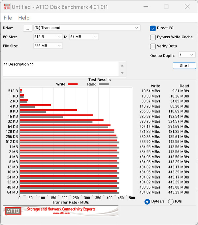Screen dimensions: 198x225
Task: Open the File Size 256 MB dropdown
Action: (x=48, y=46)
